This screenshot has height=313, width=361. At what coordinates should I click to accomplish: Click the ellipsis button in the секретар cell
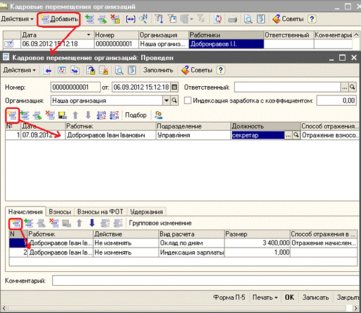288,135
